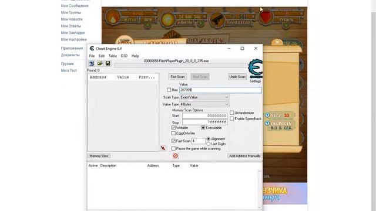Click the Cheat Engine title bar icon

click(92, 49)
